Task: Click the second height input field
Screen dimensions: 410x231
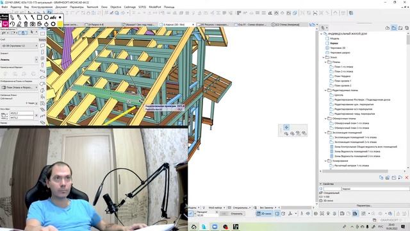Action: tap(22, 117)
